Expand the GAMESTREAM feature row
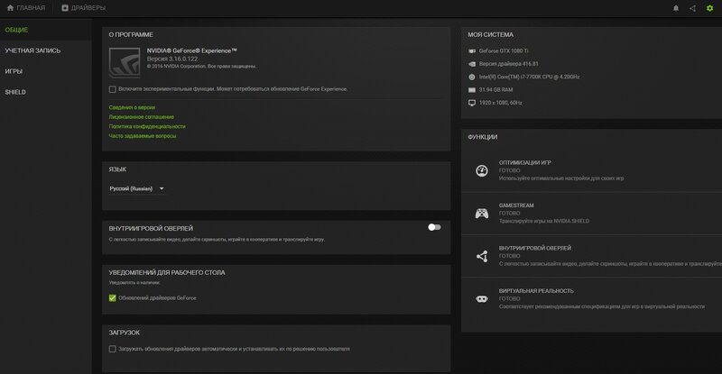Viewport: 722px width, 374px height. click(x=592, y=214)
